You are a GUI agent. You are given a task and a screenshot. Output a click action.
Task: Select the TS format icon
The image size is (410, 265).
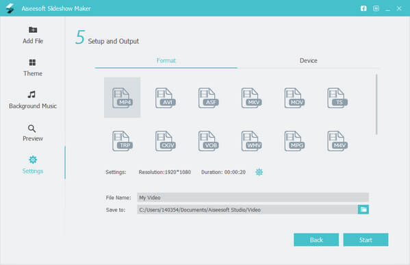[x=337, y=98]
